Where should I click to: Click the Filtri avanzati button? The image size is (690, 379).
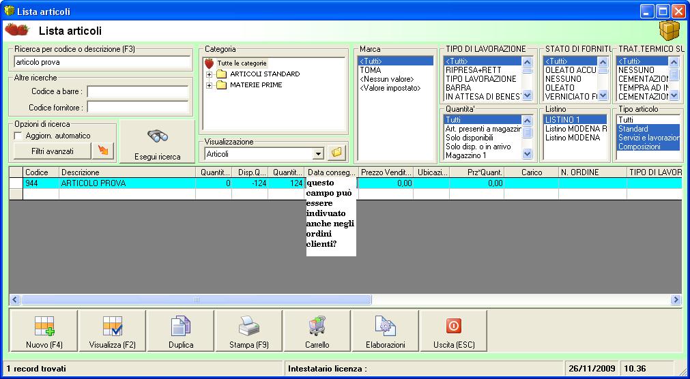pyautogui.click(x=52, y=151)
